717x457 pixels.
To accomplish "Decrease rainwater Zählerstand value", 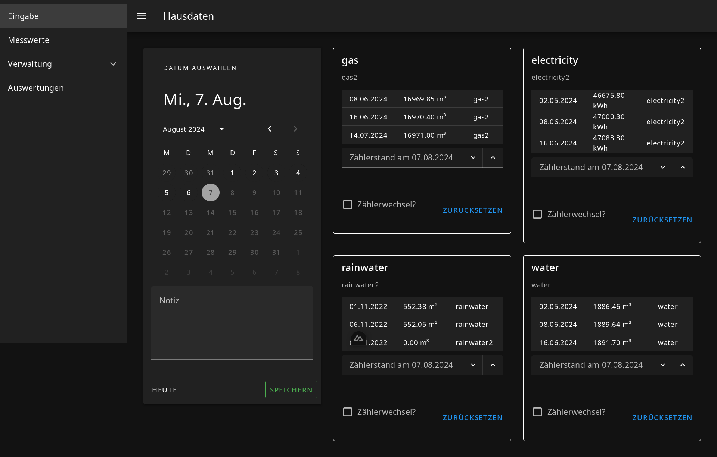I will point(473,365).
